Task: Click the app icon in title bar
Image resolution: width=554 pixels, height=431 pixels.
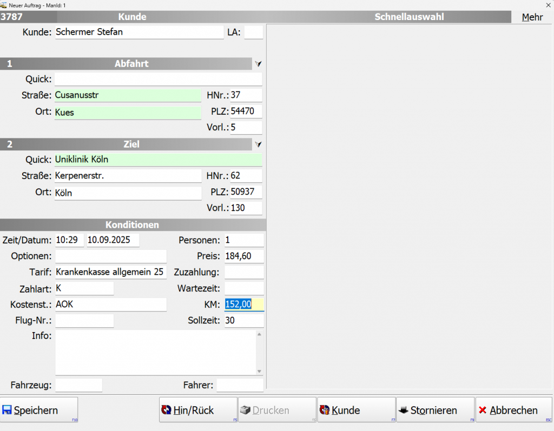Action: (4, 5)
